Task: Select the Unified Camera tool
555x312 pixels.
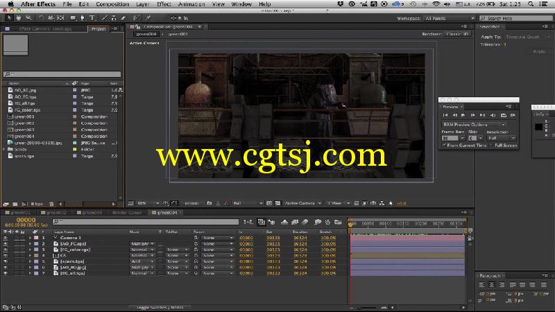Action: point(51,18)
